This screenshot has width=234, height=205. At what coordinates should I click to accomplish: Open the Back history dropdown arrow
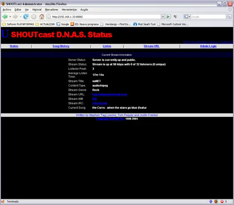pyautogui.click(x=10, y=16)
